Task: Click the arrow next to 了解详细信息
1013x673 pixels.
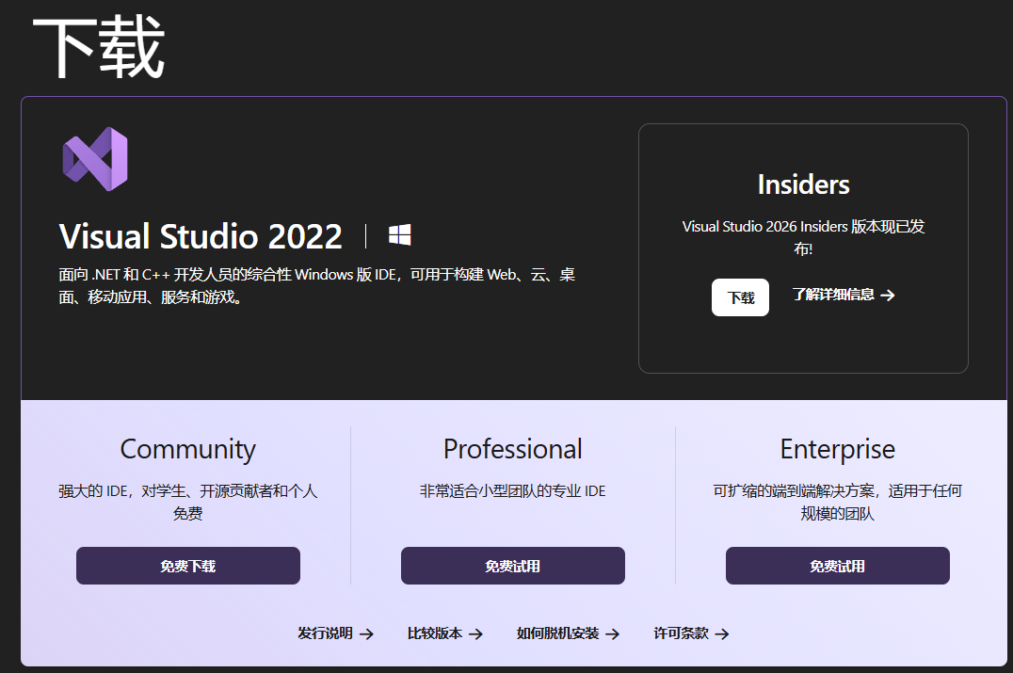Action: coord(888,296)
